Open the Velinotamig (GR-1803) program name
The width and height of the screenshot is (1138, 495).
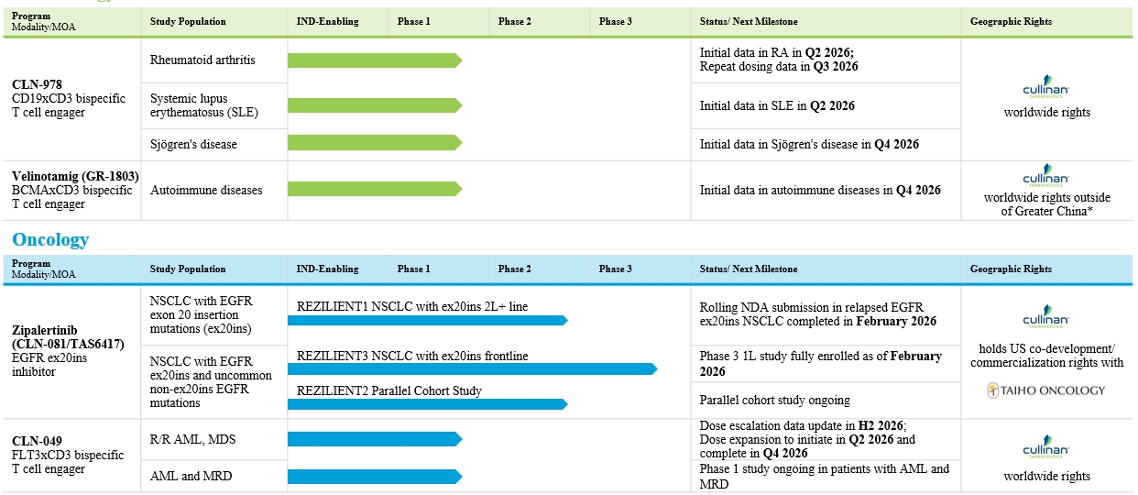click(68, 177)
